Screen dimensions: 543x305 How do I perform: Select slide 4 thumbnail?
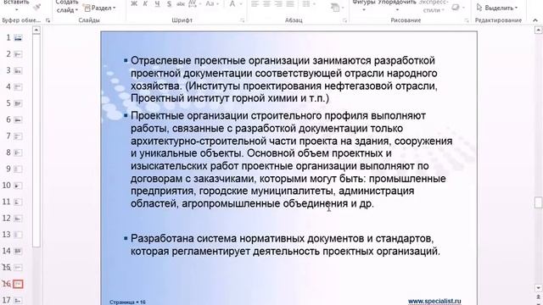click(x=18, y=86)
